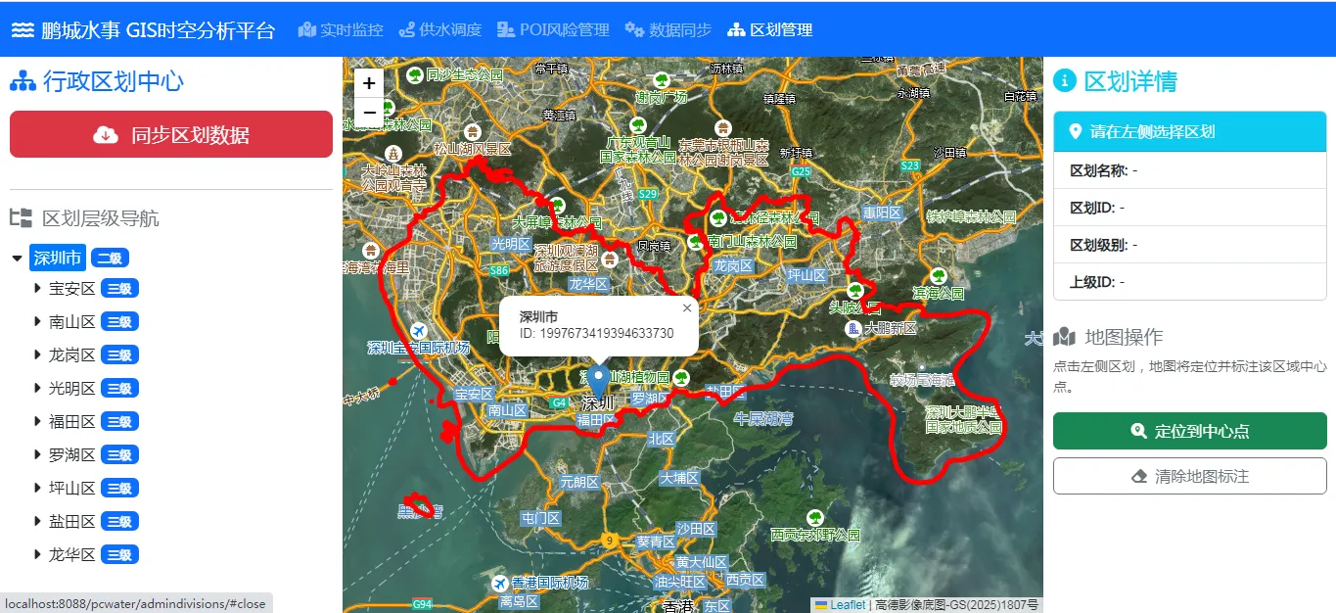The width and height of the screenshot is (1336, 613).
Task: Click the 大鹏新区 label on map
Action: click(x=891, y=329)
